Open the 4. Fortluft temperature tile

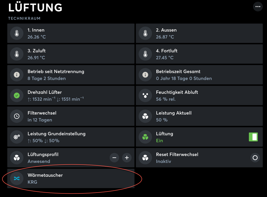(199, 54)
